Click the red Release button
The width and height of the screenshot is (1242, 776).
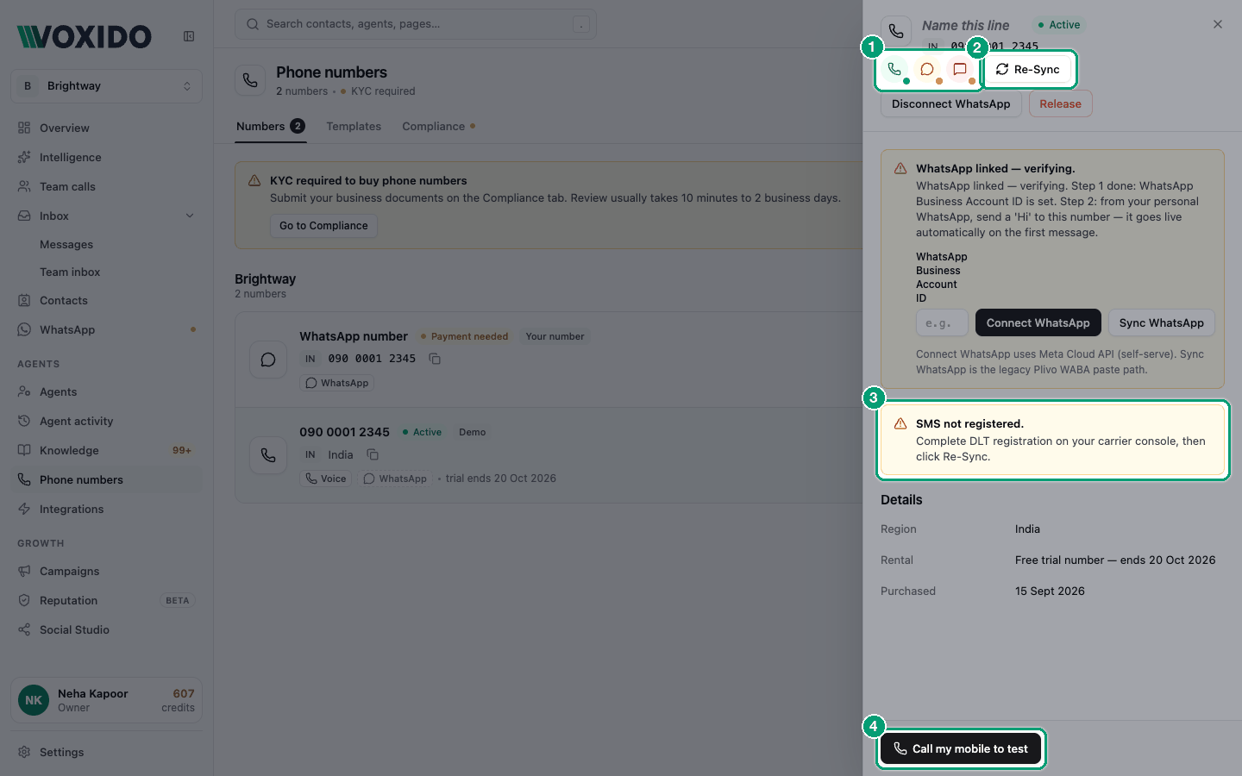(1060, 103)
